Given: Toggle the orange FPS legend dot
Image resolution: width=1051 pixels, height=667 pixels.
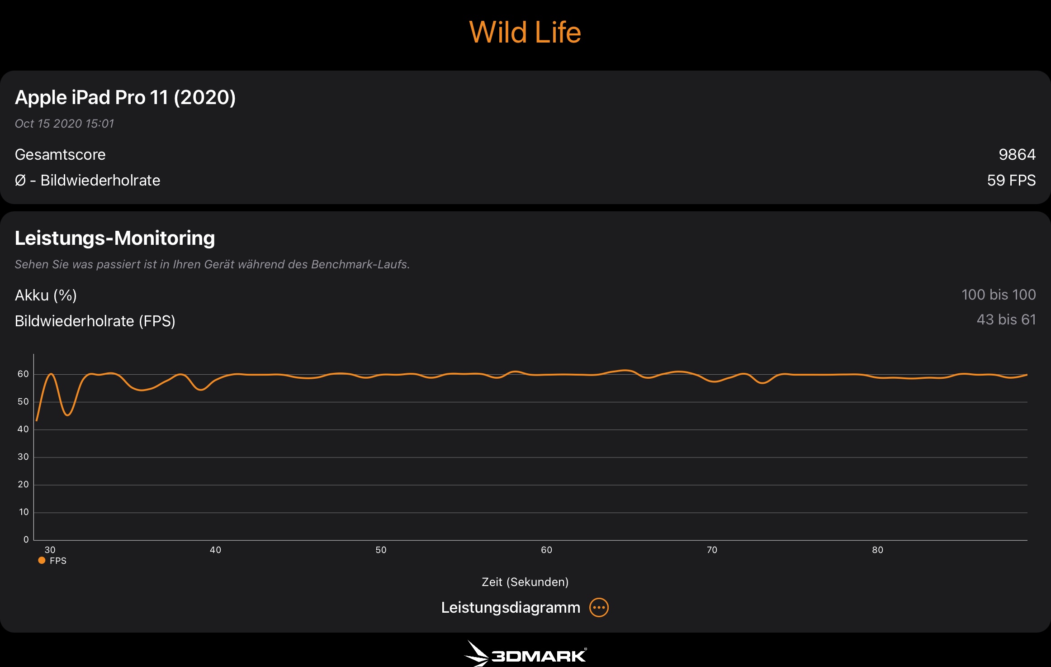Looking at the screenshot, I should tap(42, 560).
